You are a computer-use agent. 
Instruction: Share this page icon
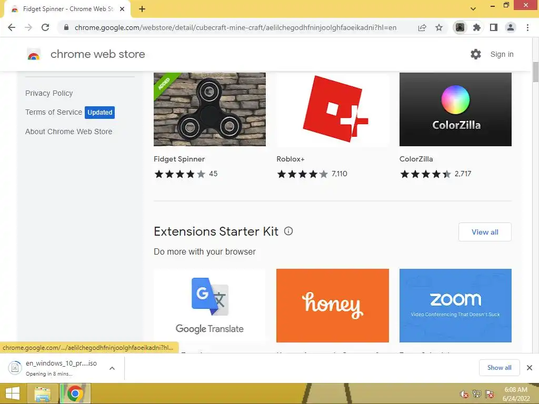pyautogui.click(x=422, y=27)
